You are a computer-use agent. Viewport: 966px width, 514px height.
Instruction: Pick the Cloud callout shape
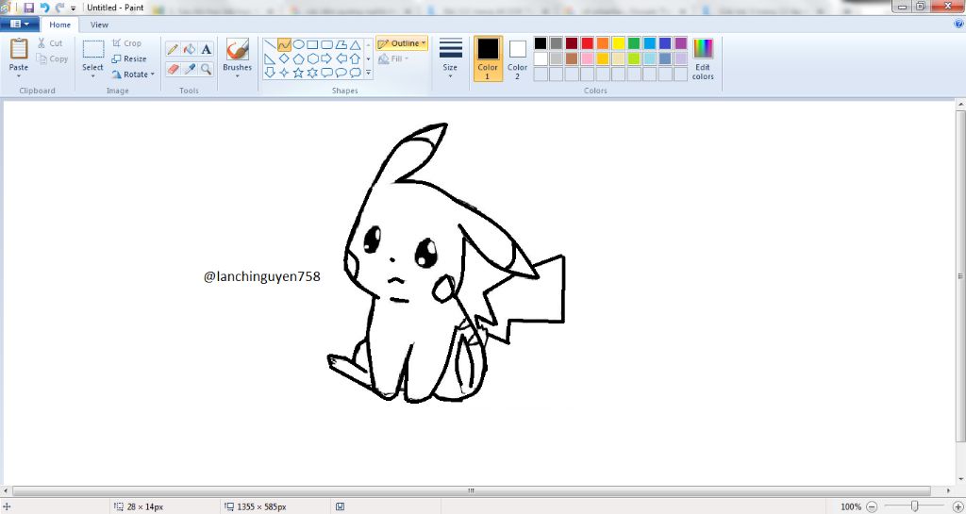click(355, 73)
